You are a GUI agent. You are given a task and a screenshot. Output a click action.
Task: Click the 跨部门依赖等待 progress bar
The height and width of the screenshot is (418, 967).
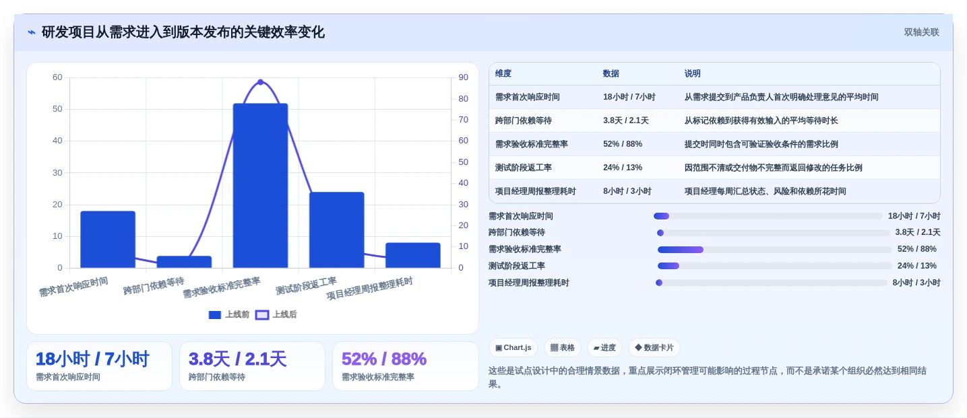(774, 233)
